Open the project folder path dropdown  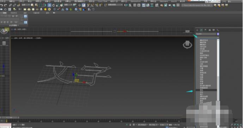(x=197, y=5)
